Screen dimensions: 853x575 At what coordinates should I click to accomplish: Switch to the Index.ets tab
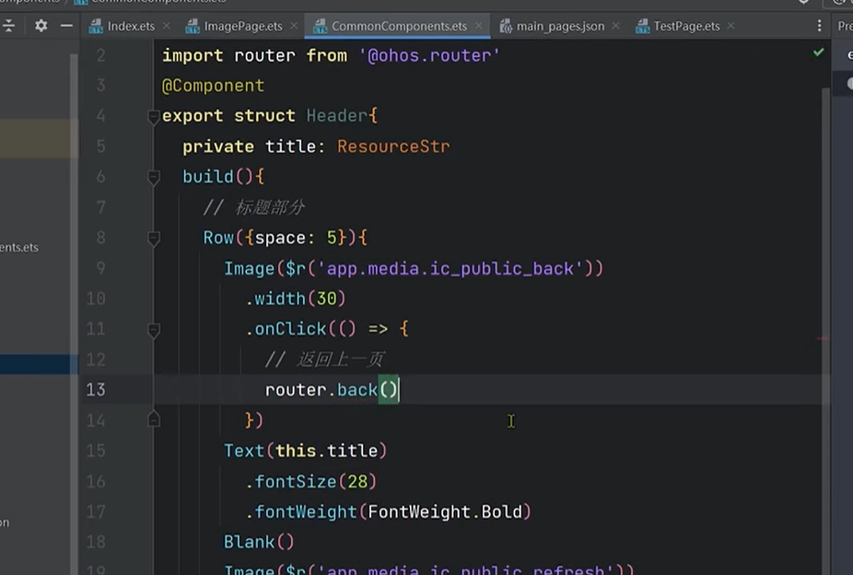point(130,26)
